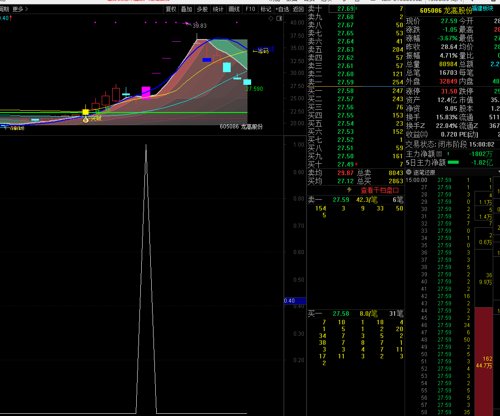
Task: Expand the 逐笔还原 circular dropdown arrow
Action: tap(409, 172)
